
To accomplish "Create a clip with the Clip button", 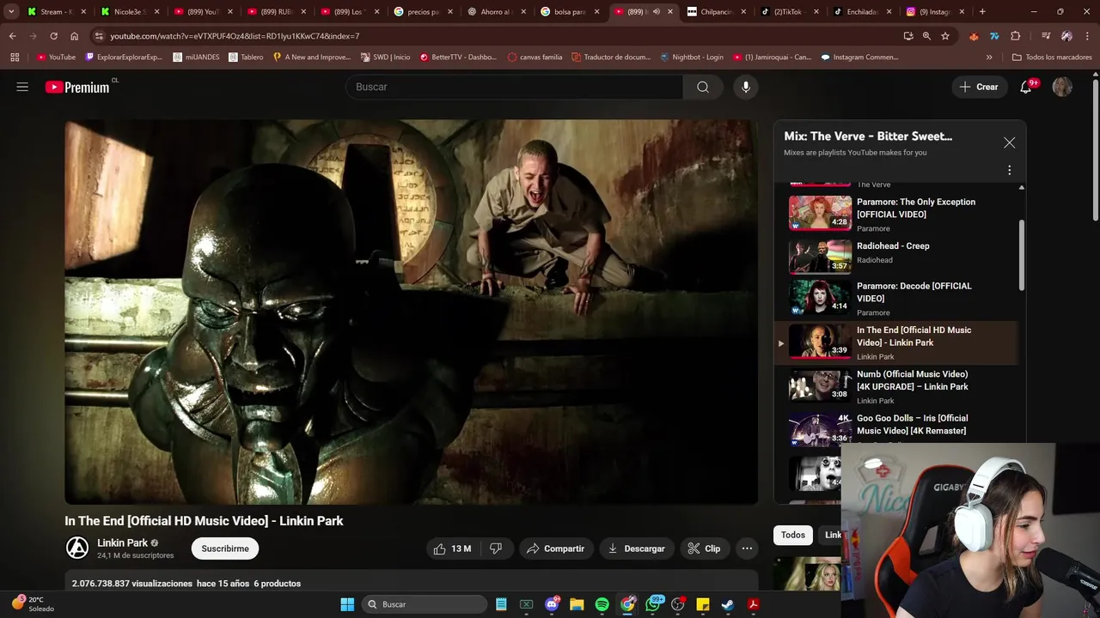I will click(x=704, y=548).
